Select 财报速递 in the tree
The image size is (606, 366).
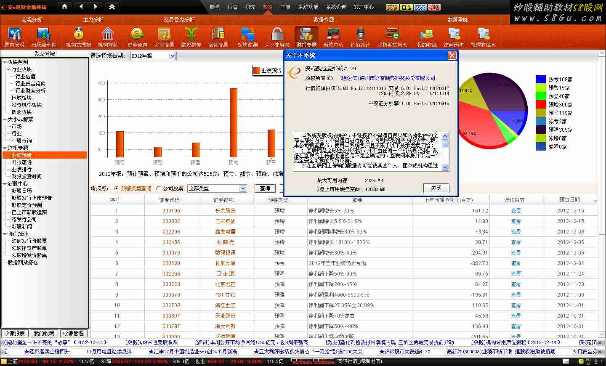pos(21,162)
